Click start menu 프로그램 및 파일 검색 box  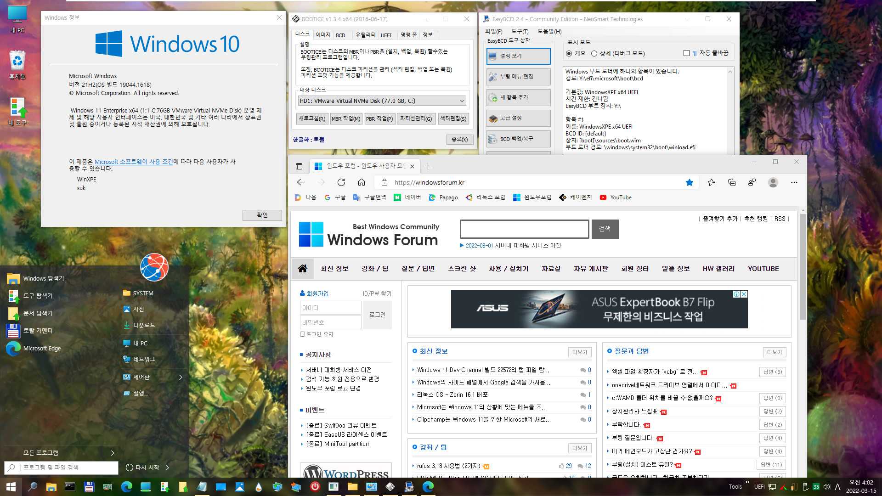coord(62,468)
